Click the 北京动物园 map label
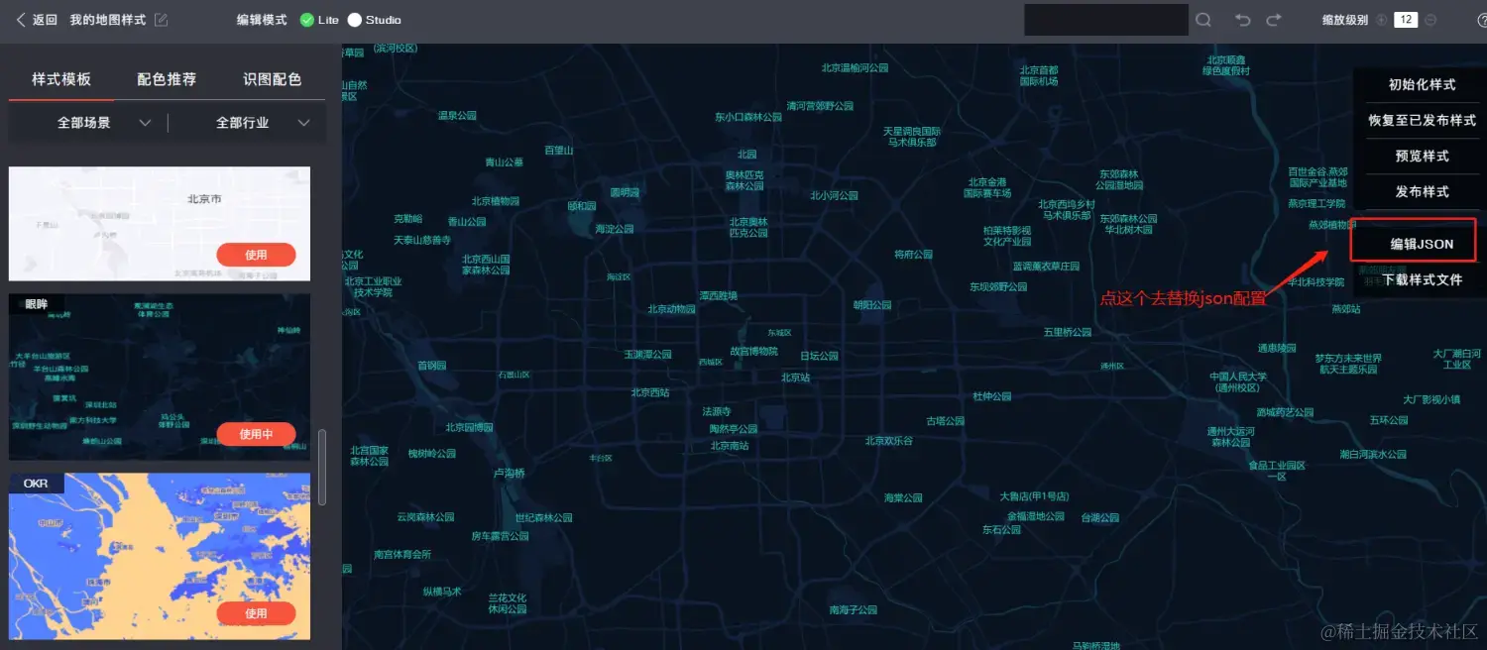Image resolution: width=1487 pixels, height=650 pixels. point(671,309)
